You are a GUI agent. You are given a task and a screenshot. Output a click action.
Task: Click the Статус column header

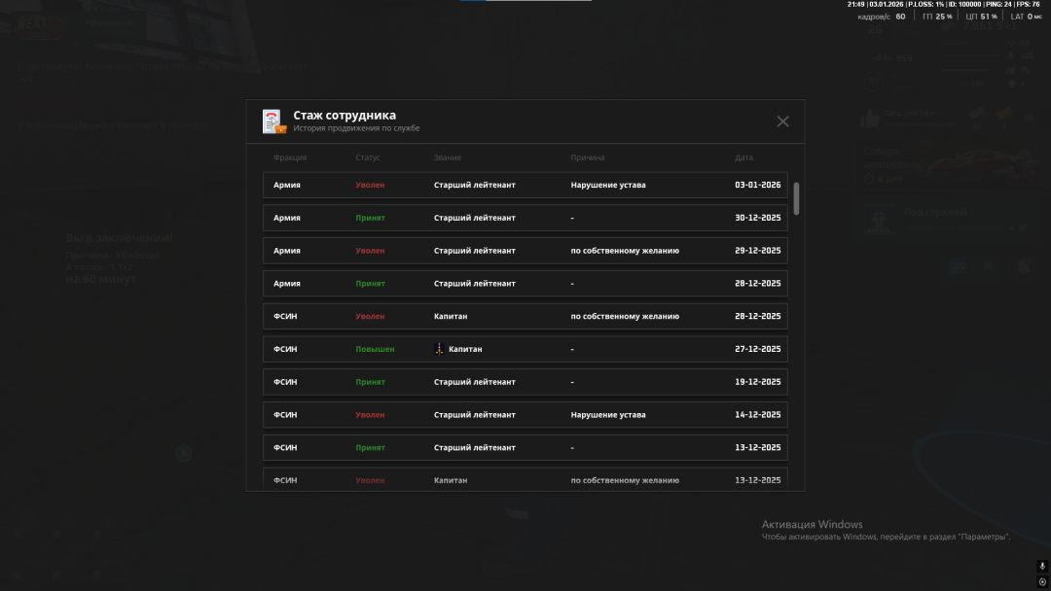click(x=368, y=157)
